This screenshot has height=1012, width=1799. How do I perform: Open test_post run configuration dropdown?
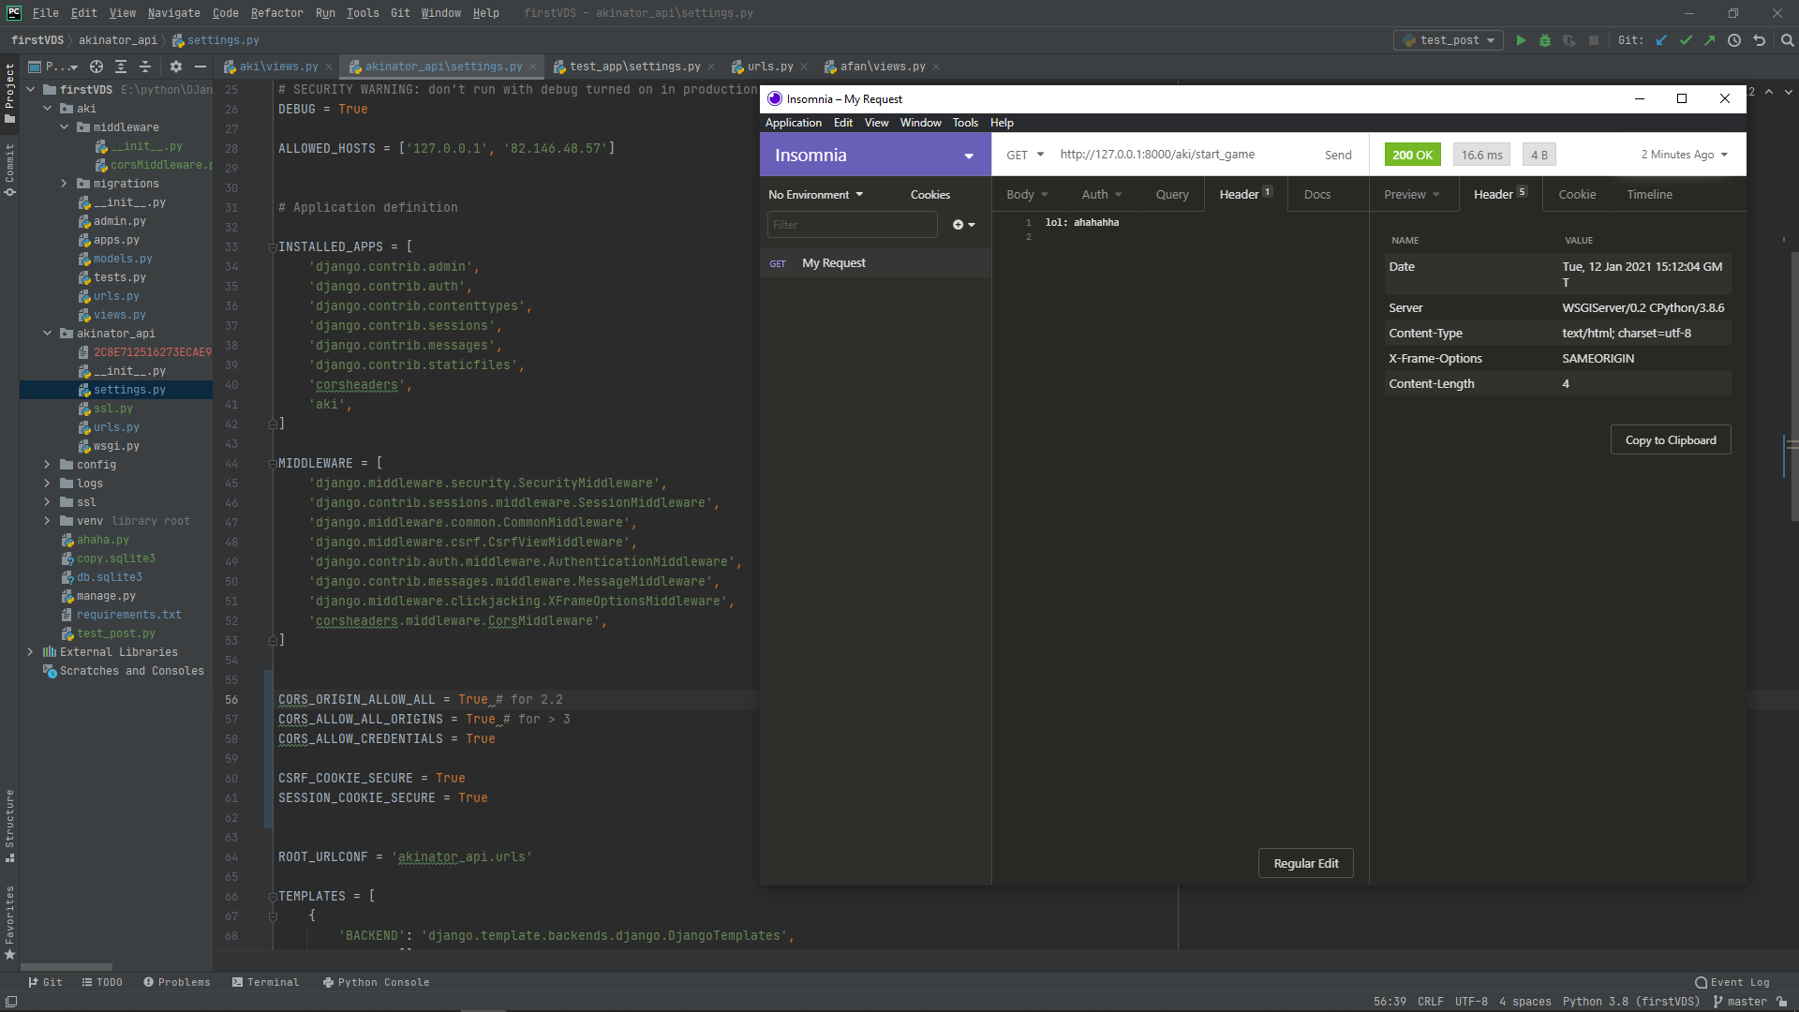(1449, 40)
